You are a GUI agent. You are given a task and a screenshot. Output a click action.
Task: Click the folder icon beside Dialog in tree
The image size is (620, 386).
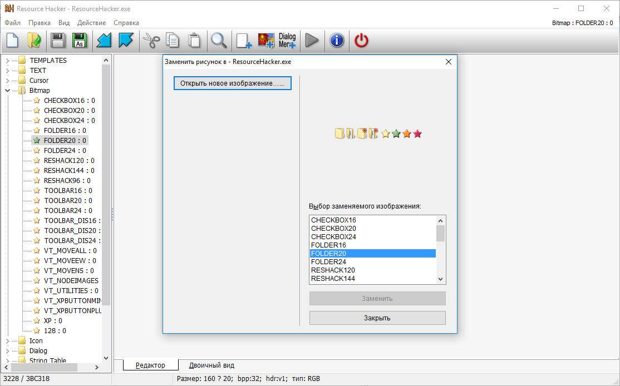coord(22,350)
